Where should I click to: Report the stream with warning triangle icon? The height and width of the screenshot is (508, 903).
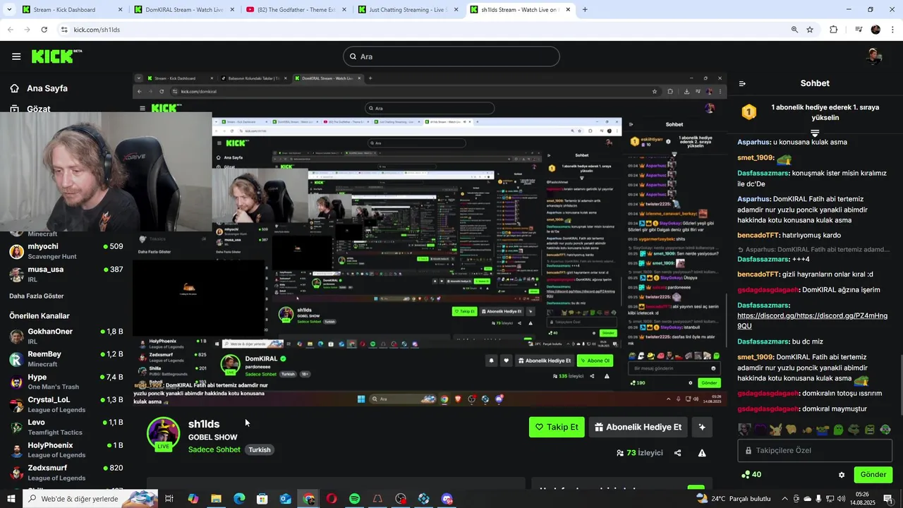coord(702,453)
